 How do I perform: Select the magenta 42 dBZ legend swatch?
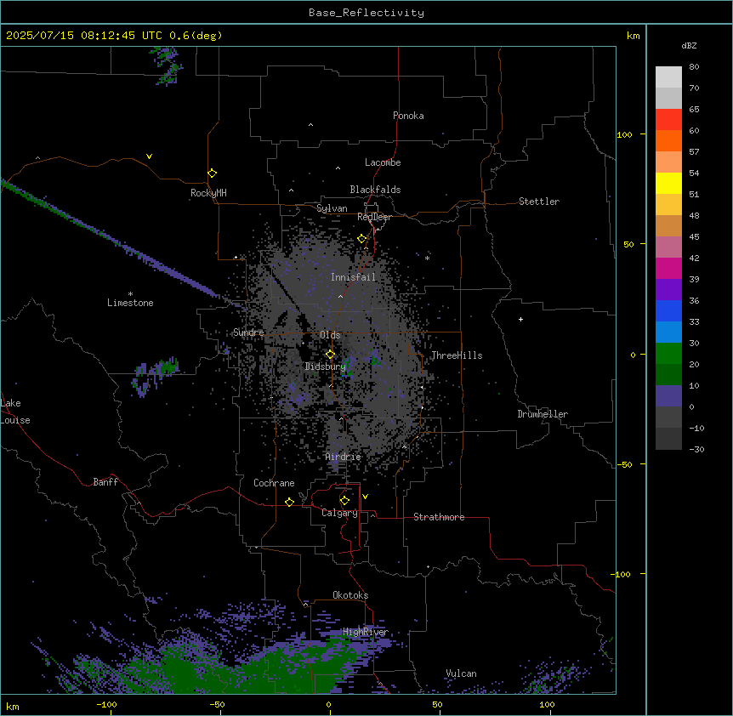point(668,268)
